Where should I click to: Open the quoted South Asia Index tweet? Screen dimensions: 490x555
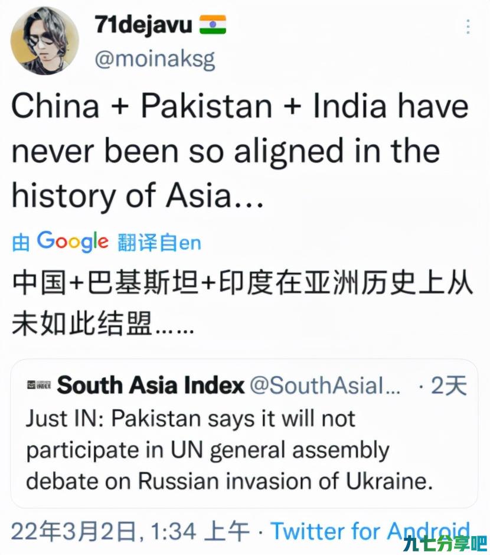point(244,433)
